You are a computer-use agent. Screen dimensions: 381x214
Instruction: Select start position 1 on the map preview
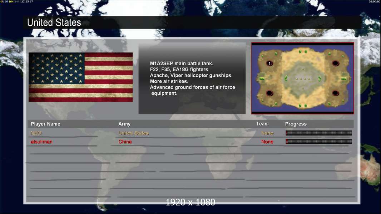(x=269, y=63)
